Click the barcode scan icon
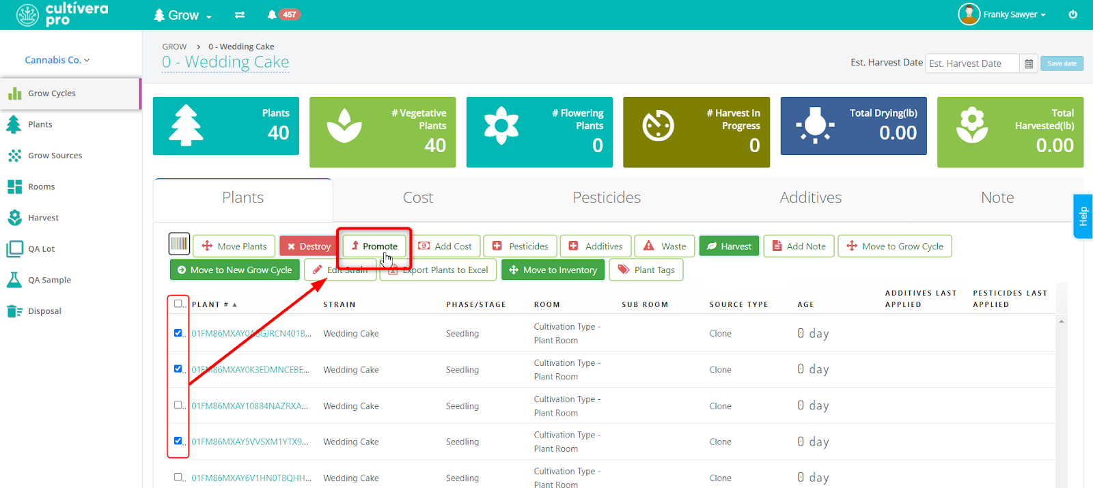The image size is (1093, 488). [x=179, y=244]
